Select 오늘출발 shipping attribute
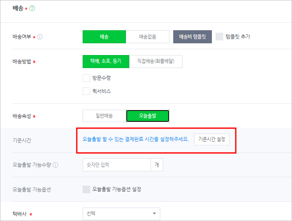Image resolution: width=292 pixels, height=221 pixels. pos(148,116)
